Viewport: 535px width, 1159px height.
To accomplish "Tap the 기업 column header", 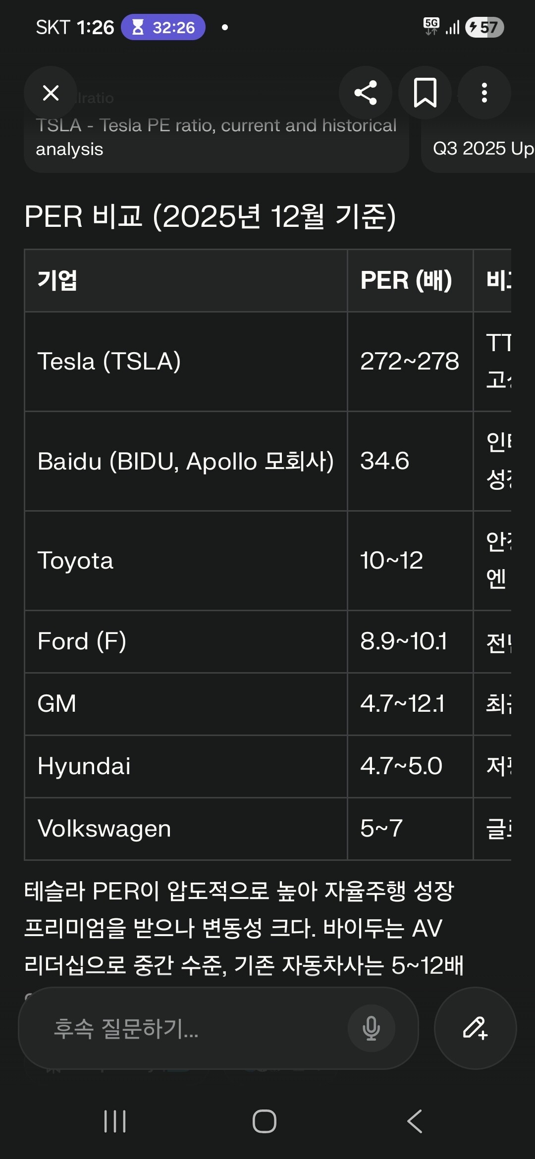I will [57, 280].
